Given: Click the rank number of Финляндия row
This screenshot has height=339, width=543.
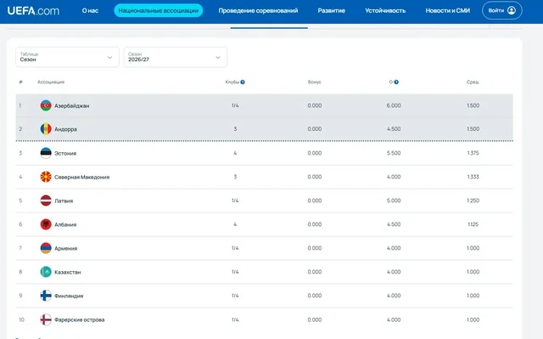Looking at the screenshot, I should tap(20, 296).
